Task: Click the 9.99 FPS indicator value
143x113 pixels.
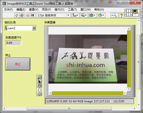Action: pyautogui.click(x=13, y=43)
